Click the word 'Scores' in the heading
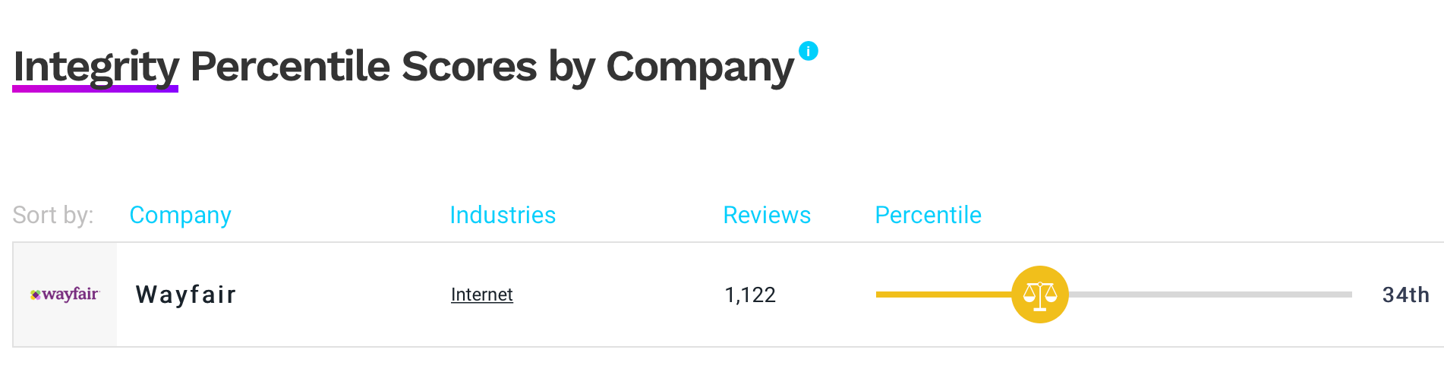The height and width of the screenshot is (378, 1444). click(x=469, y=66)
